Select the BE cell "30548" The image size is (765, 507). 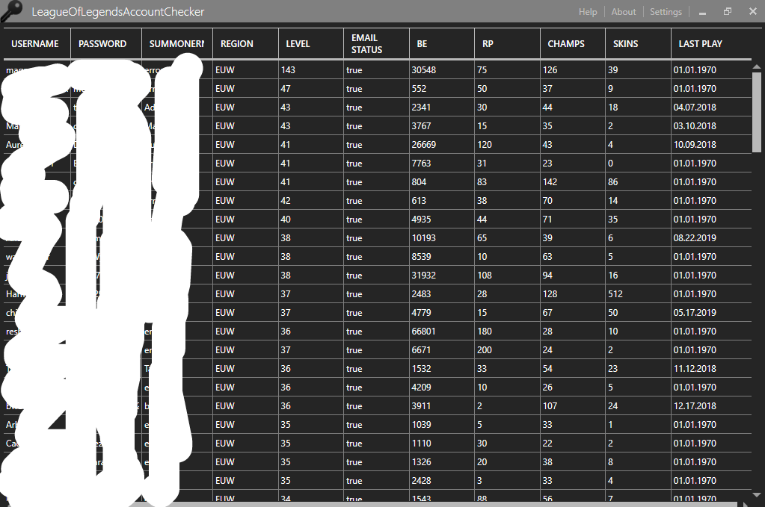(x=442, y=70)
